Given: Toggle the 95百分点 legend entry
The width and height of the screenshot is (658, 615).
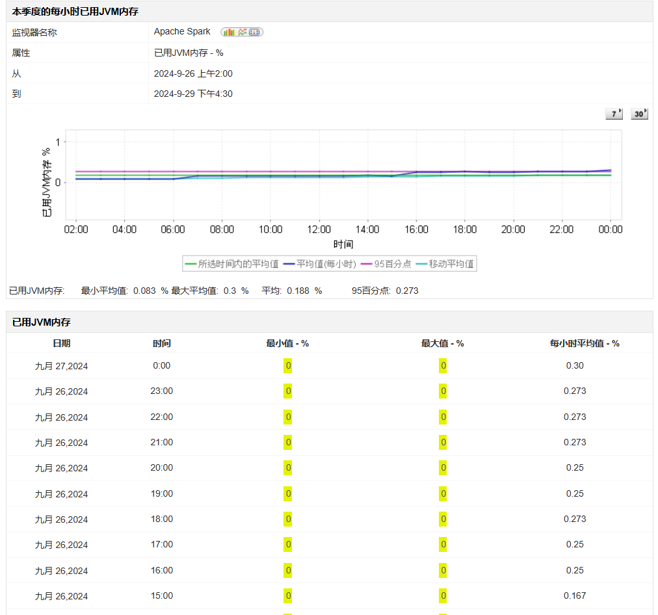Looking at the screenshot, I should pos(386,264).
